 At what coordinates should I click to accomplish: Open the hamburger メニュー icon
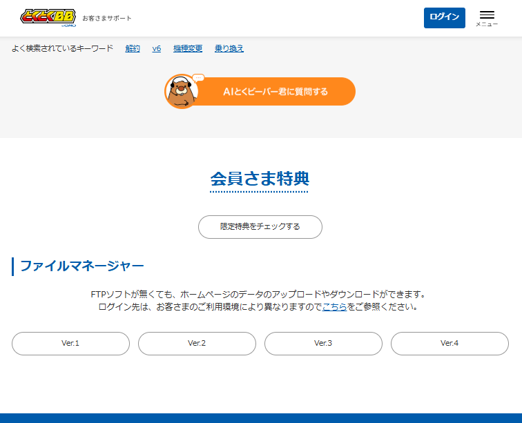(487, 18)
